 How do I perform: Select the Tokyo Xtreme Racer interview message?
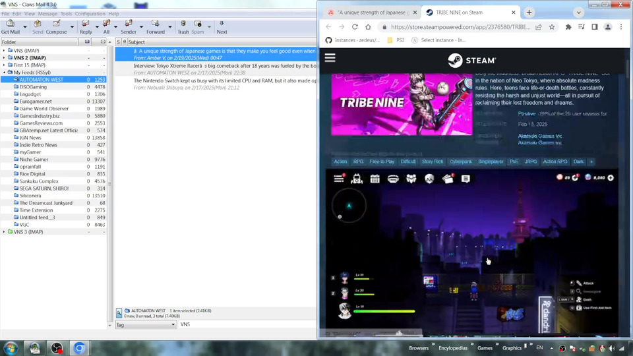click(x=216, y=69)
